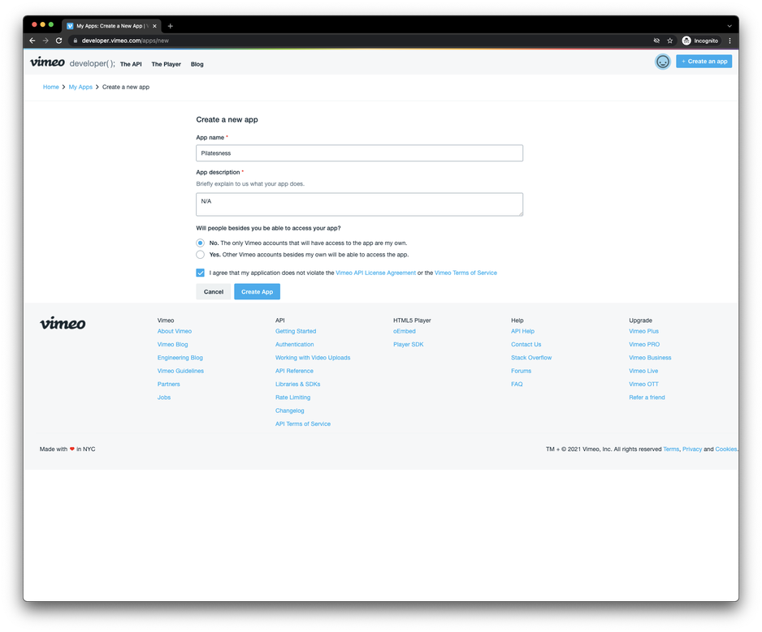Open Changelog footer link
This screenshot has width=762, height=632.
290,411
